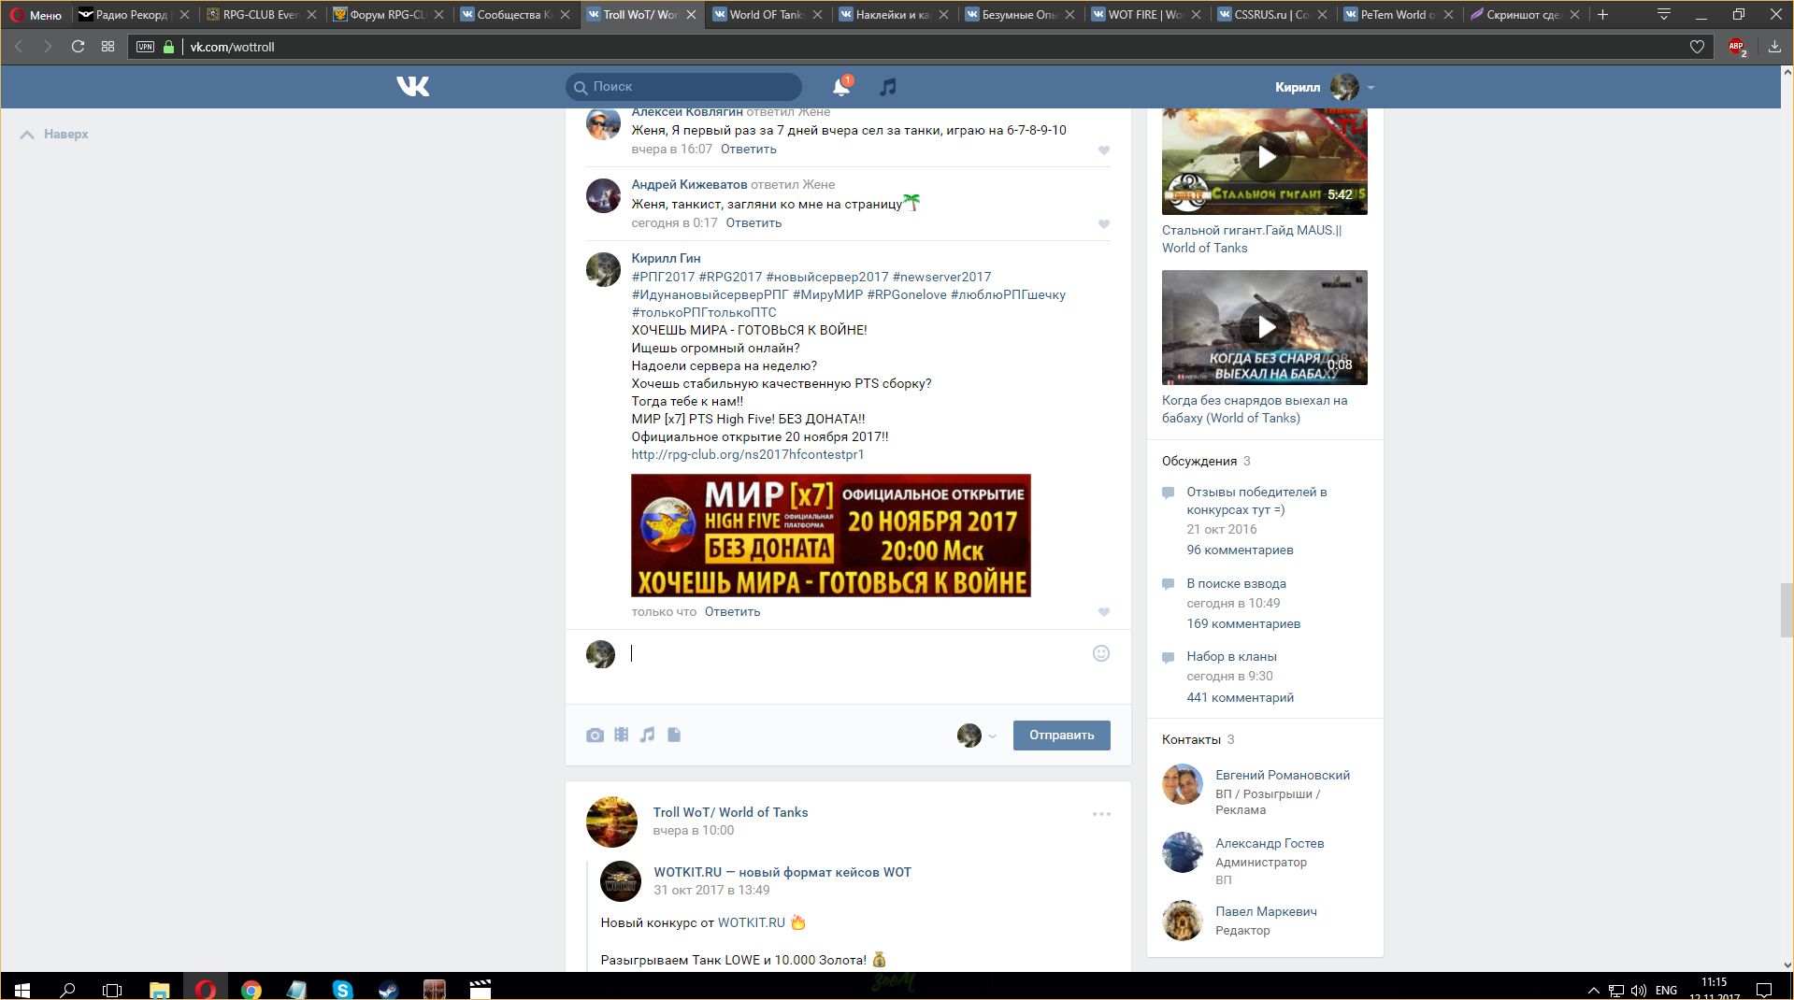This screenshot has height=1000, width=1794.
Task: Reply to Кирилл Гин's comment
Action: pyautogui.click(x=732, y=612)
